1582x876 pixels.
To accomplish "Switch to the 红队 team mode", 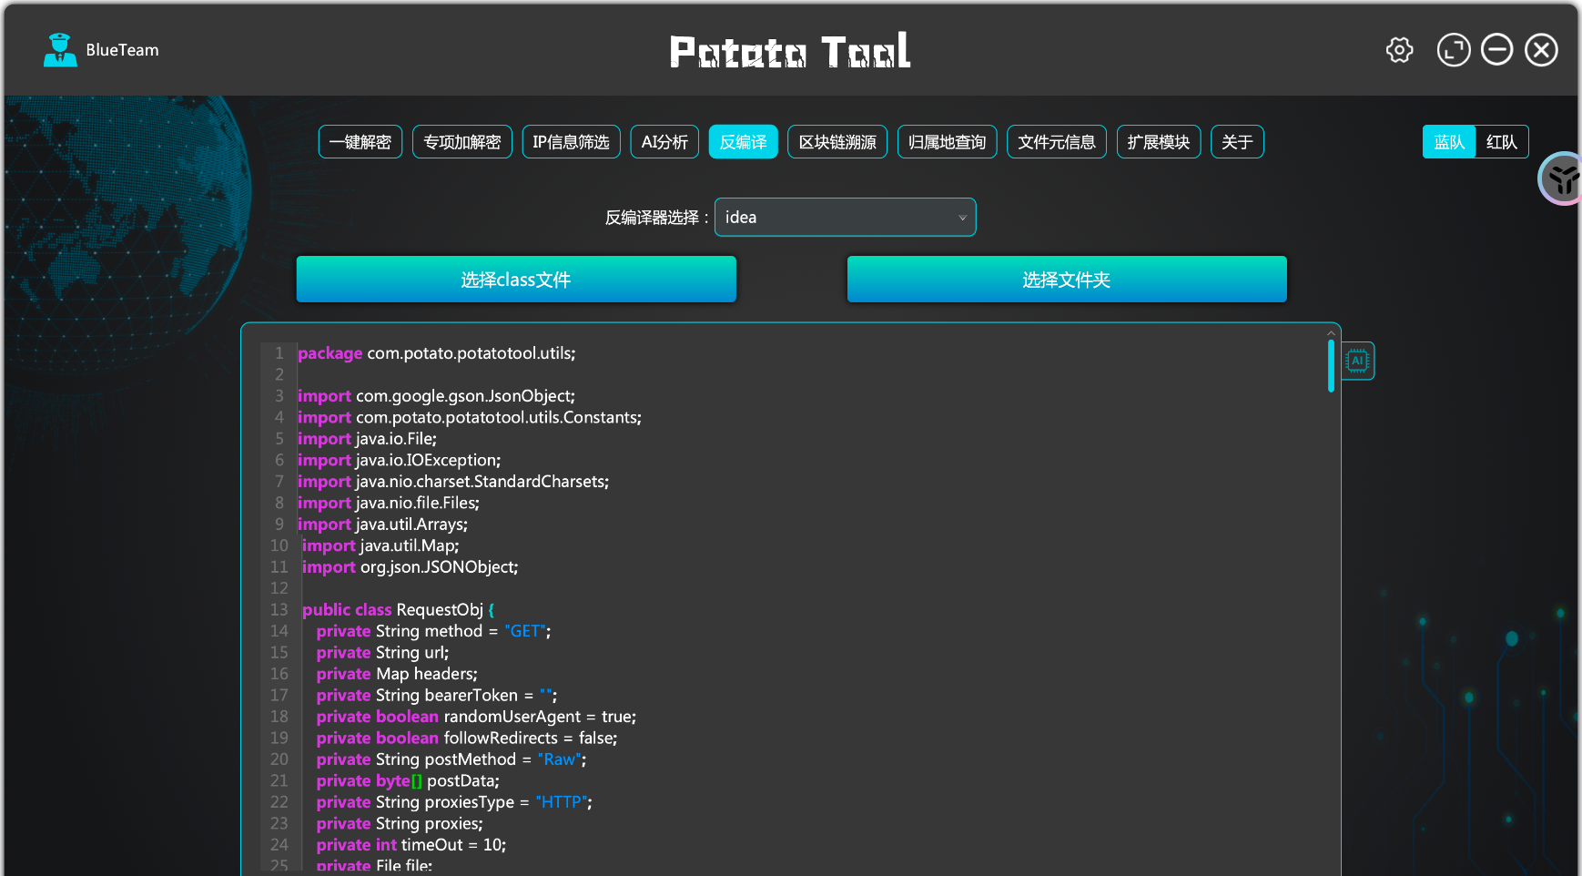I will click(x=1502, y=142).
